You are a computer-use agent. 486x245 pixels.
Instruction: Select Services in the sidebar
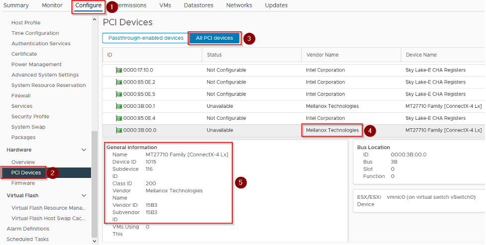[x=22, y=106]
